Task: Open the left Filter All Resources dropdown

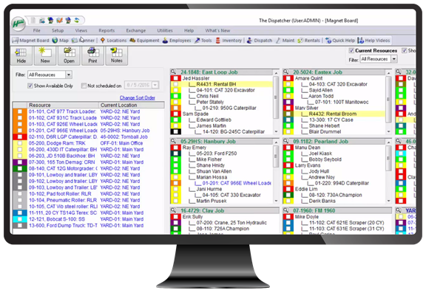Action: (x=69, y=75)
